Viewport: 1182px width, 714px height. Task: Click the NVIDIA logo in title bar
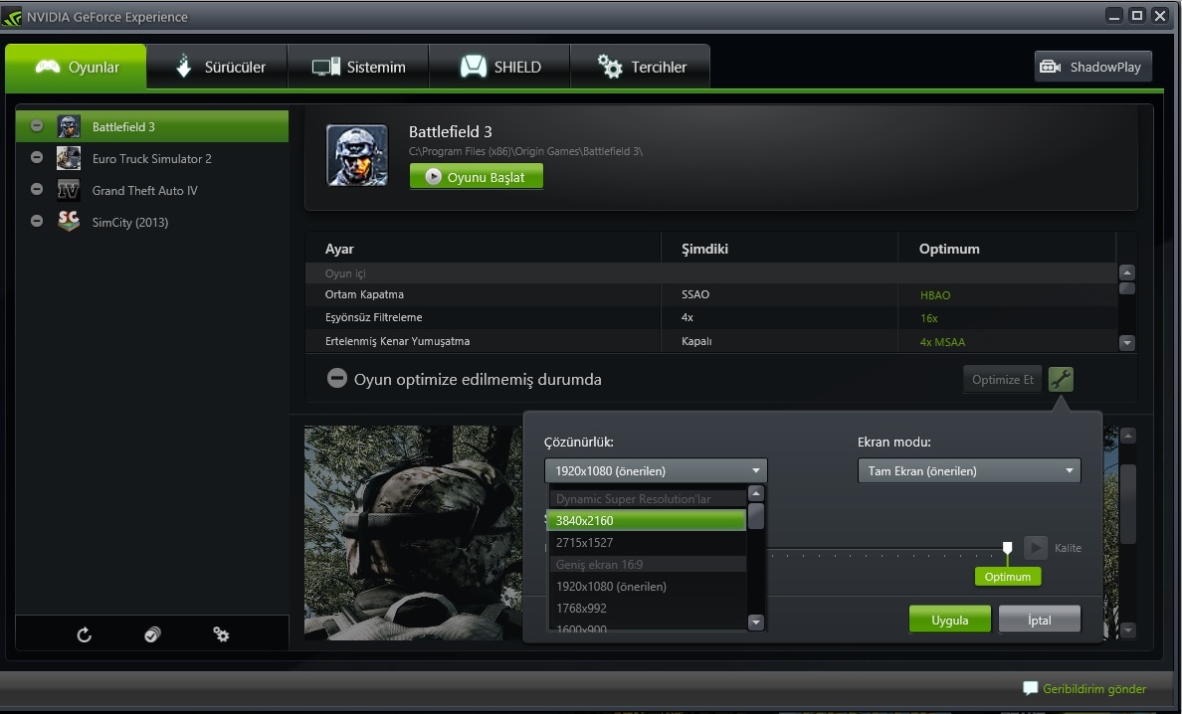pos(12,17)
